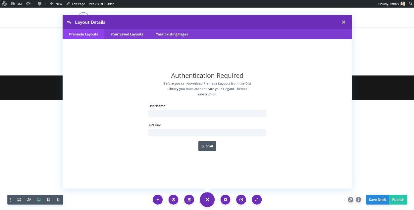This screenshot has width=414, height=210.
Task: Open the Howdy, Patrick account menu
Action: (391, 4)
